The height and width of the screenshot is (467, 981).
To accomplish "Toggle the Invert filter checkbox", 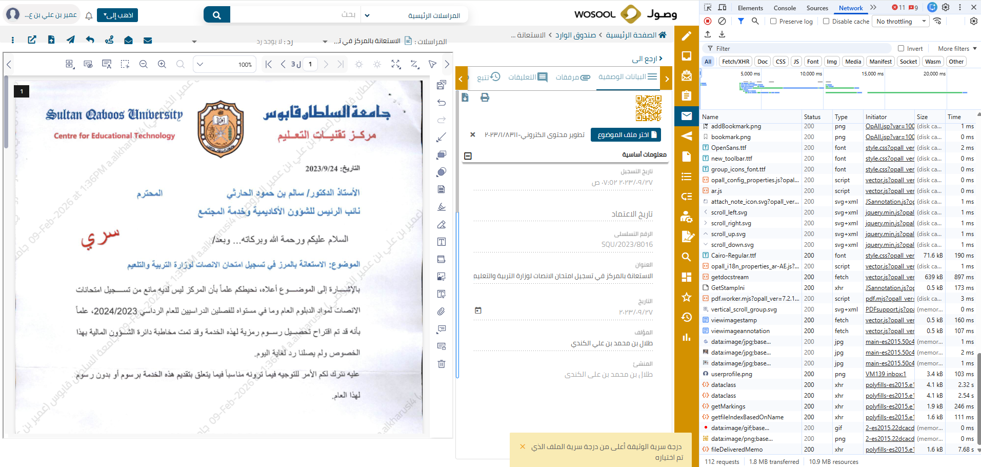I will [901, 49].
